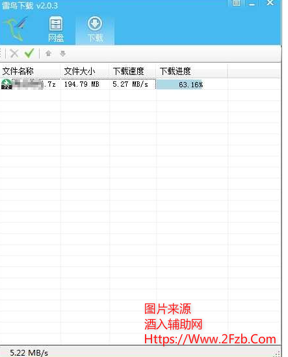Click the green checkmark toolbar icon
Screen dimensions: 288x357
point(29,53)
